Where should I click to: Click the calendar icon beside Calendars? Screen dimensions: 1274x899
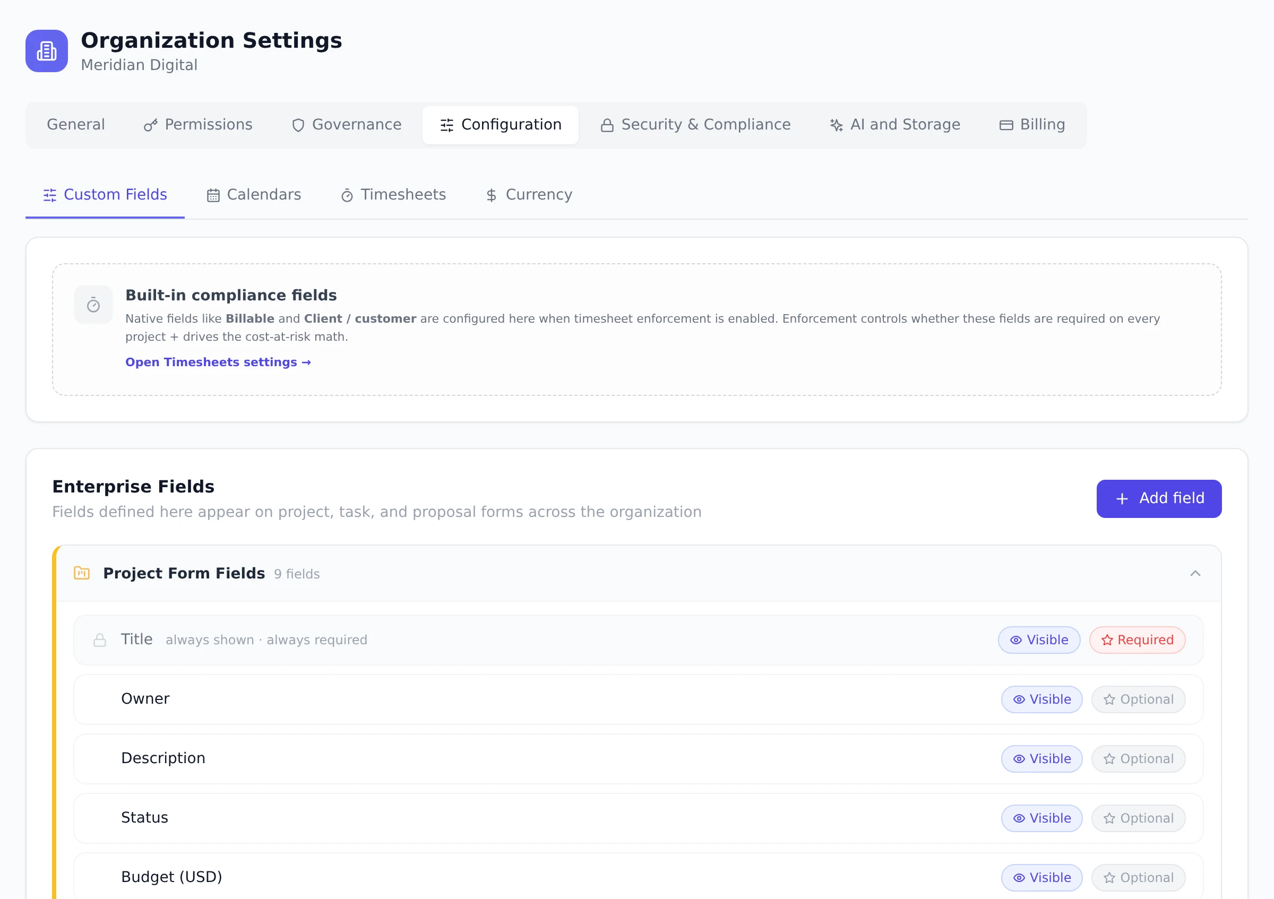point(213,195)
